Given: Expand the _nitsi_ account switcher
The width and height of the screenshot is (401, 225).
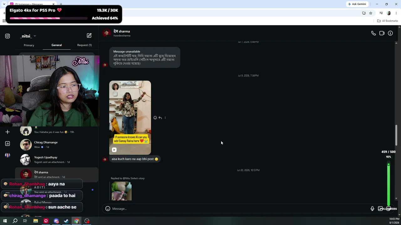Looking at the screenshot, I should (x=28, y=36).
